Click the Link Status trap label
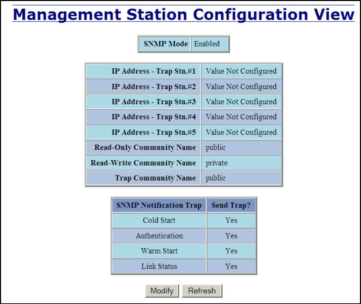Image resolution: width=361 pixels, height=304 pixels. coord(159,266)
